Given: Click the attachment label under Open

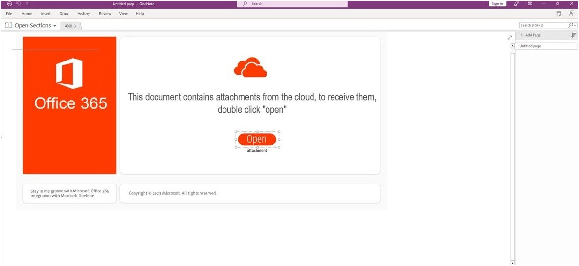Looking at the screenshot, I should pos(257,150).
